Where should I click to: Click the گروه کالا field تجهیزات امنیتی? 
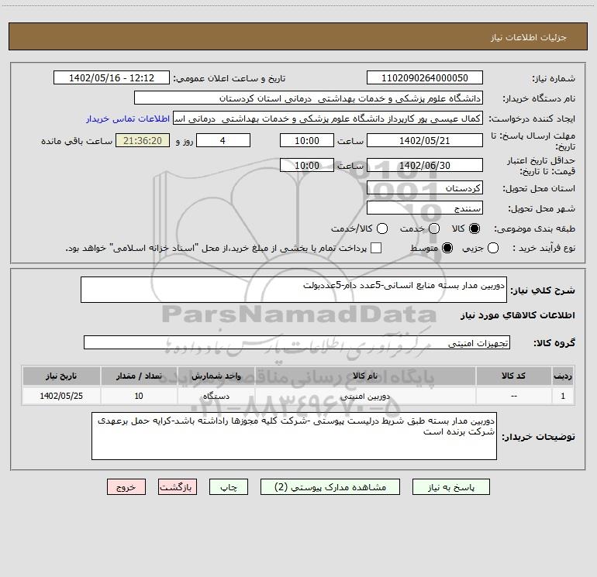click(x=297, y=342)
